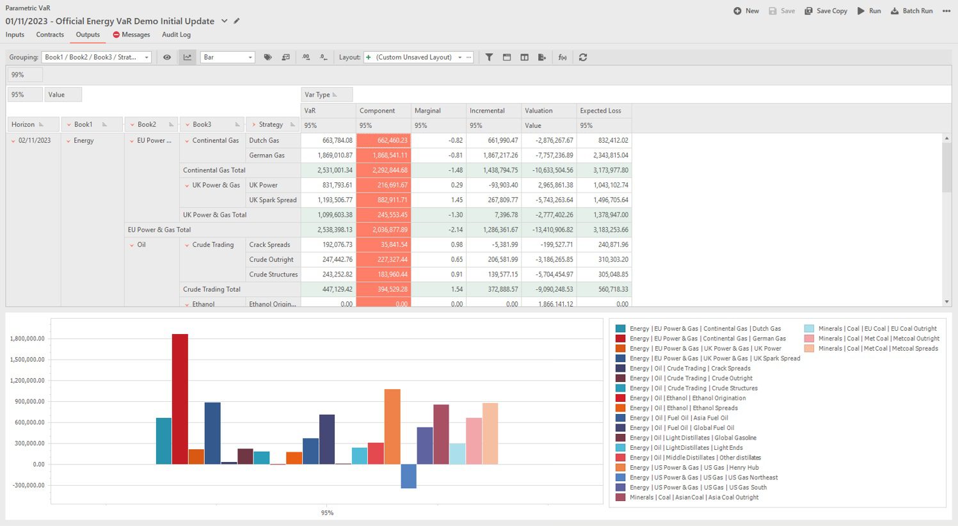Collapse the 02/11/2023 horizon row

[13, 141]
